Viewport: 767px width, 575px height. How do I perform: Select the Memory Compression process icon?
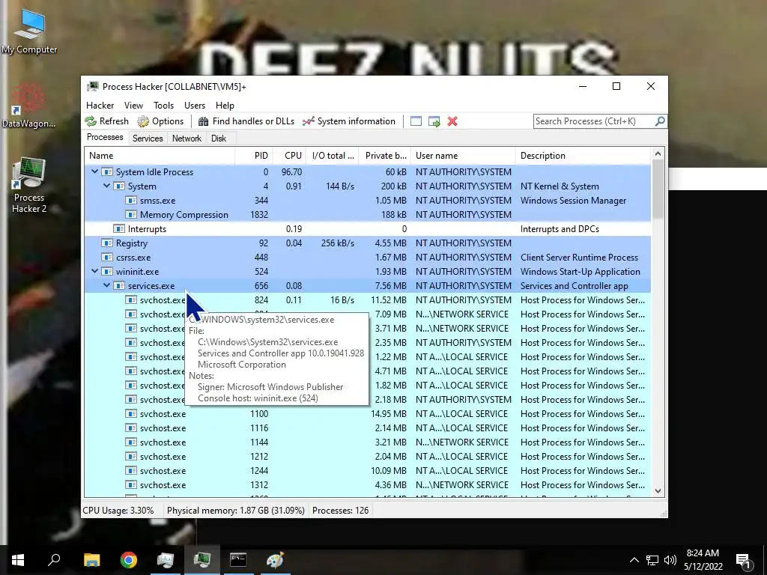[x=130, y=215]
